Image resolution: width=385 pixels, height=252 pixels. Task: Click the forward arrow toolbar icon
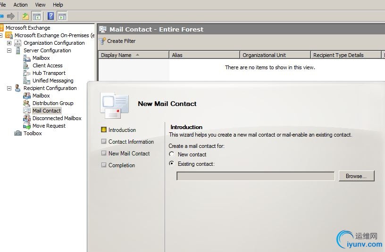click(11, 16)
